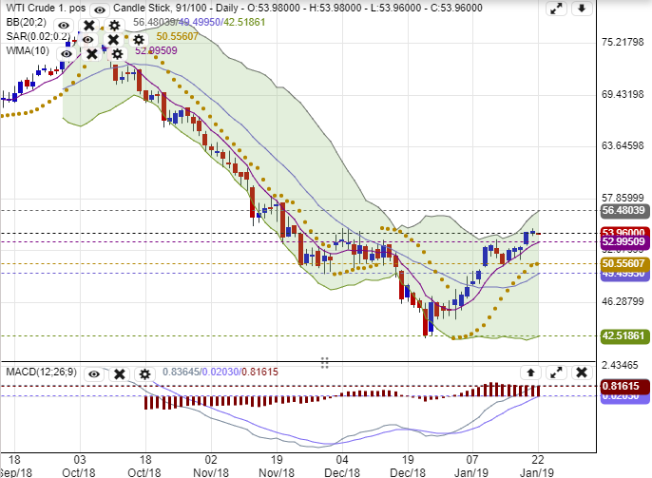Remove the BB(20;2) indicator

point(88,26)
